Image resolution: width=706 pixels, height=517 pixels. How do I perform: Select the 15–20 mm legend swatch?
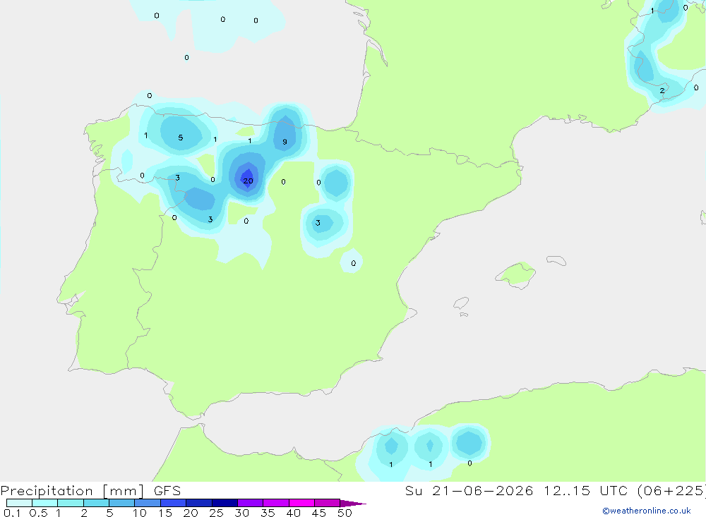click(x=174, y=503)
